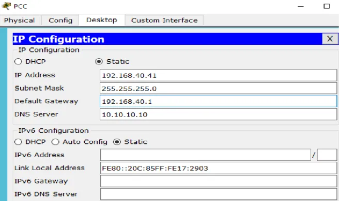
Task: Click the 'Link Local Address' label
Action: tap(50, 168)
